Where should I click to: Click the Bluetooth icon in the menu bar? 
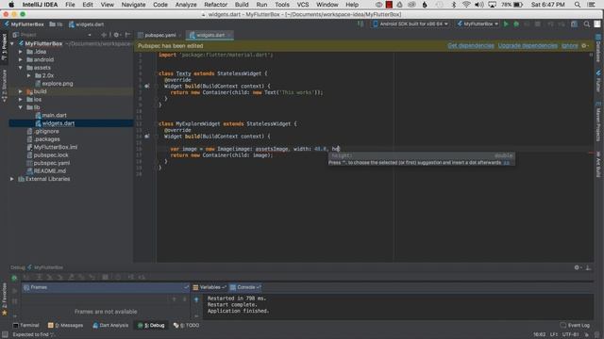point(453,5)
